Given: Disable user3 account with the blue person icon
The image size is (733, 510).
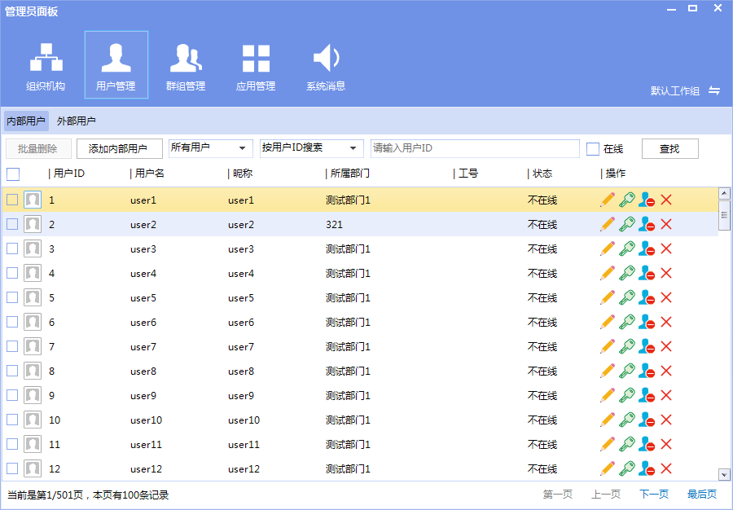Looking at the screenshot, I should coord(647,248).
